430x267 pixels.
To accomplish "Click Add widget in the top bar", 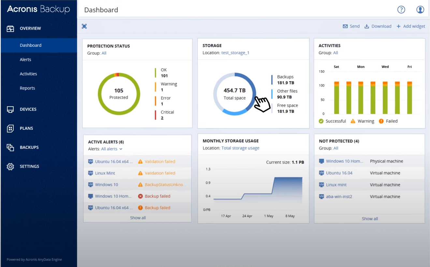I will 411,26.
